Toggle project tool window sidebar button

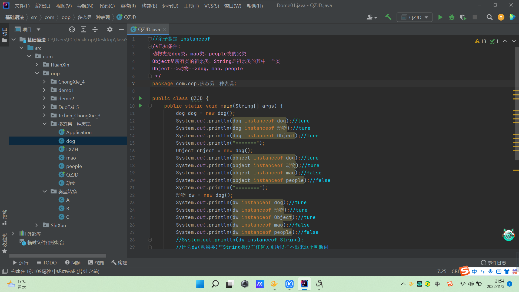4,35
